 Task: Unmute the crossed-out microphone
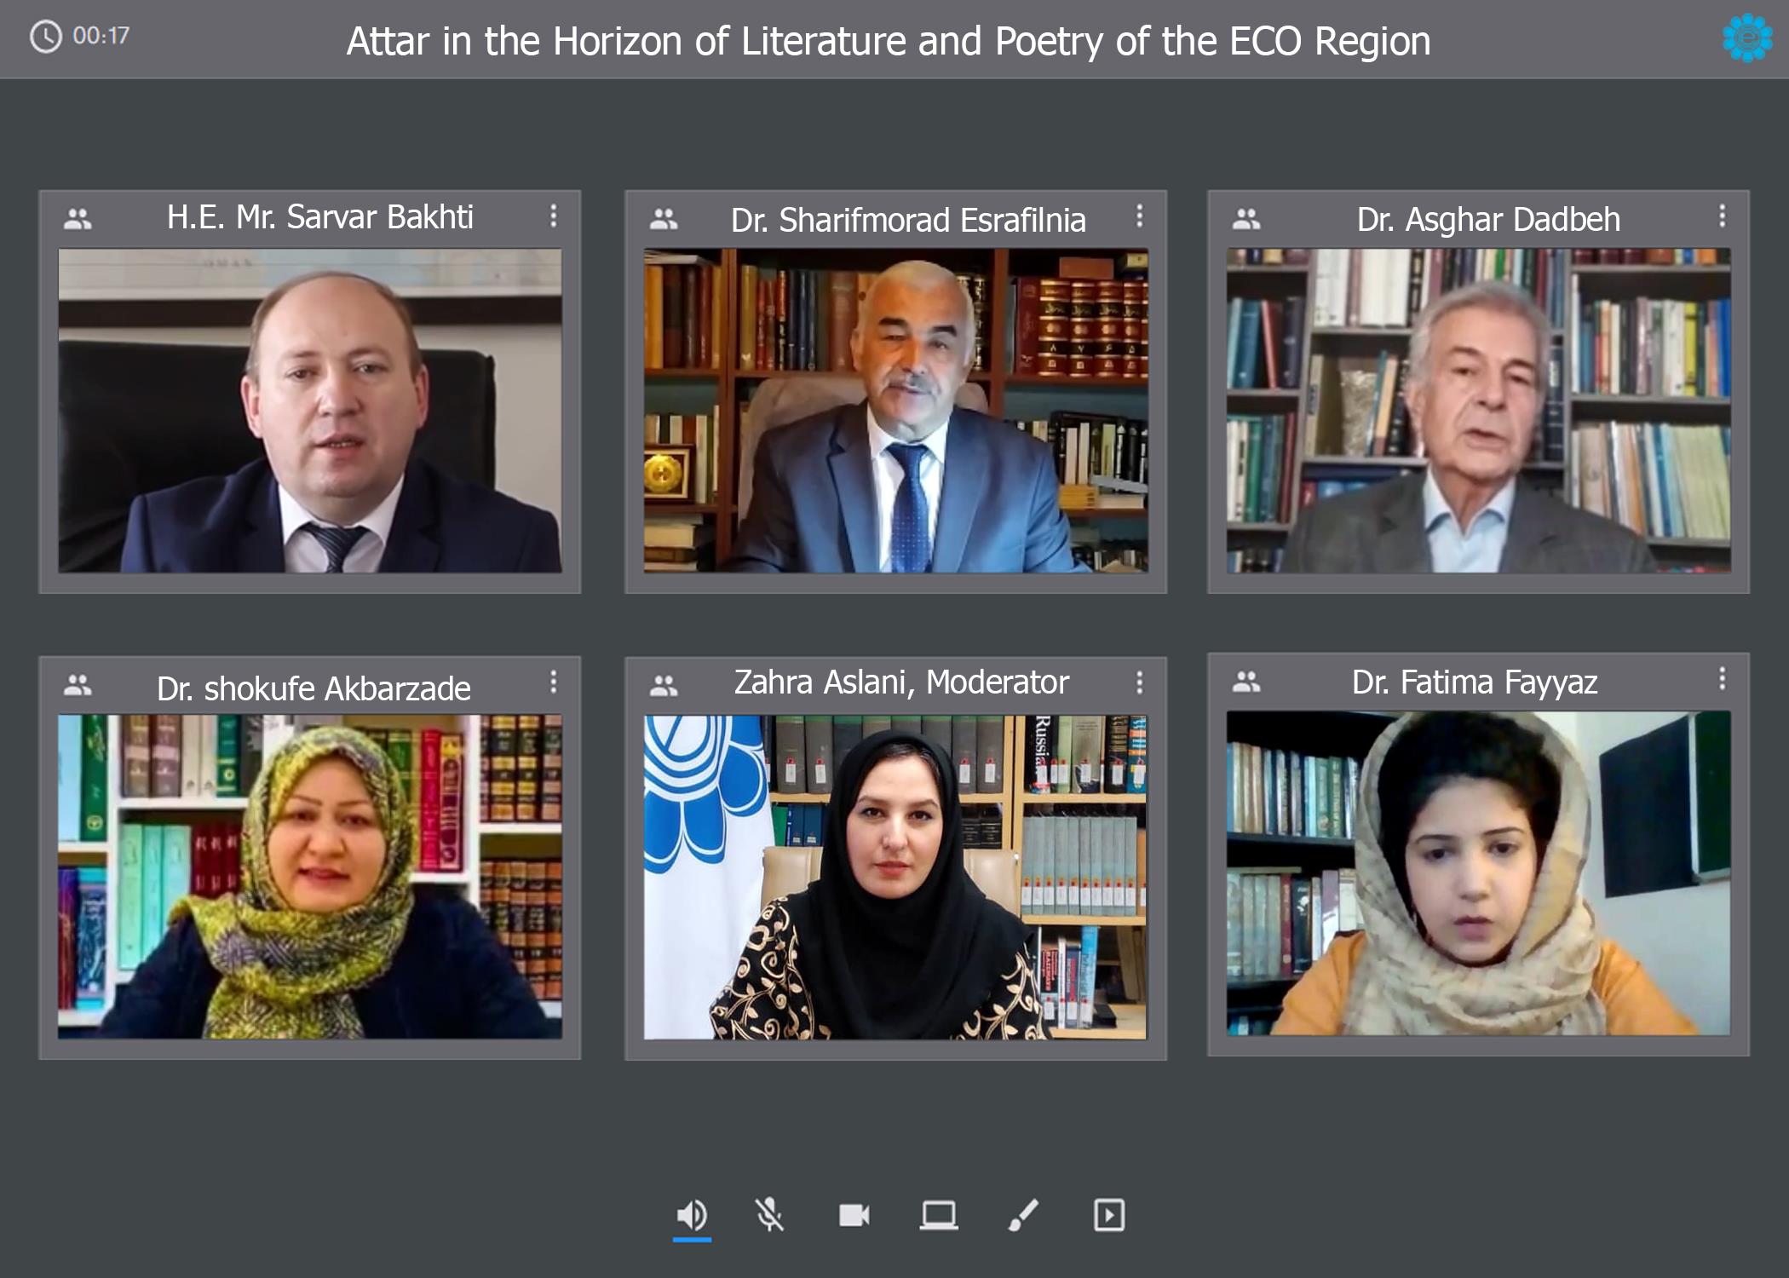pyautogui.click(x=769, y=1215)
